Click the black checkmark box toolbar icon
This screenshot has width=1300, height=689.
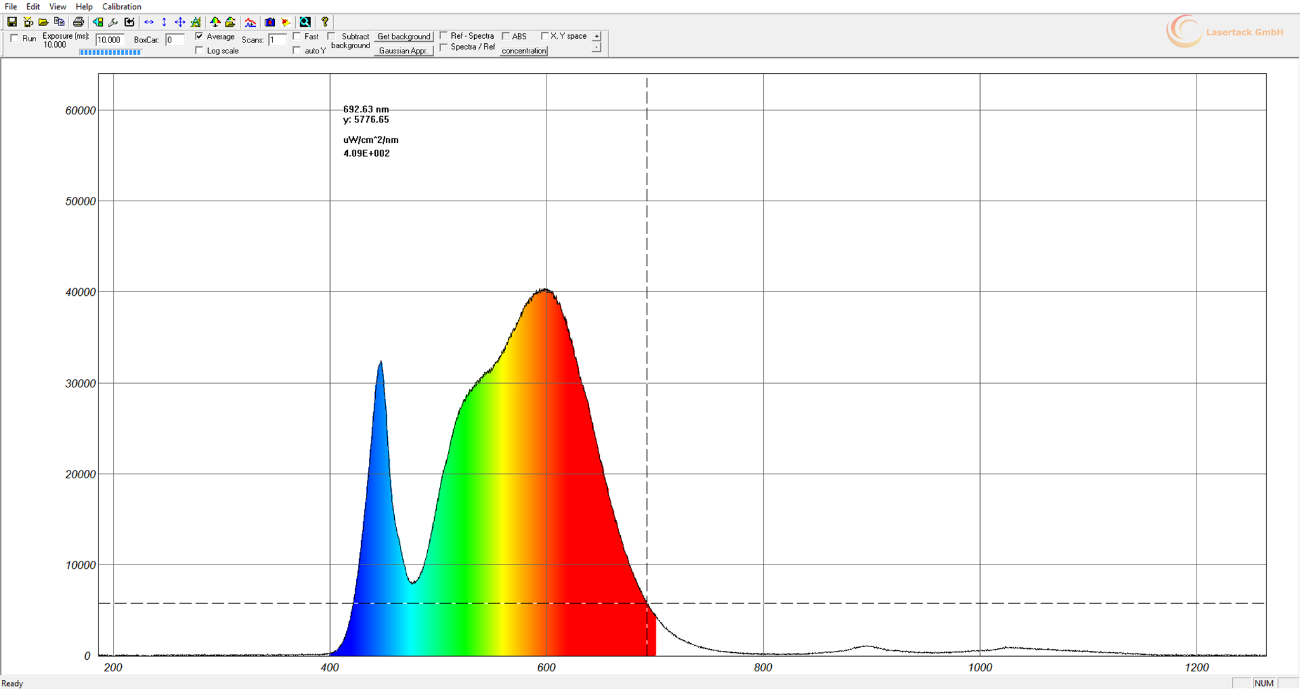pos(129,22)
